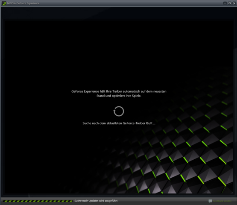Click the circular loading spinner icon
This screenshot has width=237, height=205.
[x=119, y=111]
